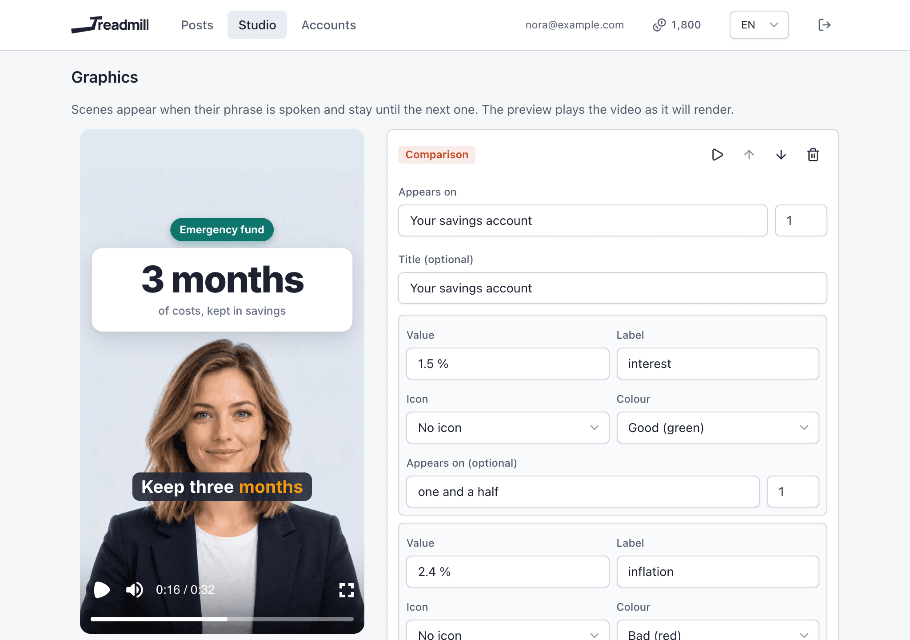Click the number field next to 'one and a half'
The width and height of the screenshot is (910, 640).
[x=793, y=492]
